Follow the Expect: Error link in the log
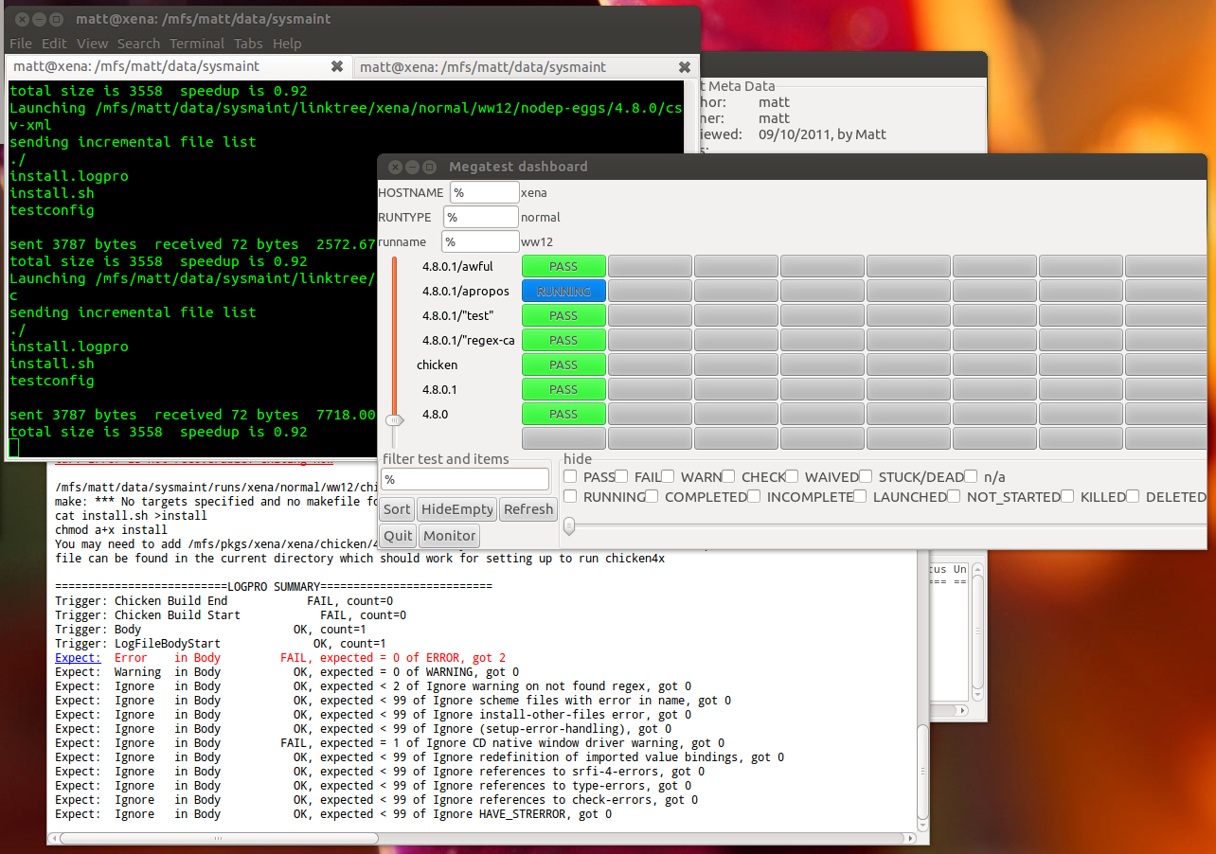The height and width of the screenshot is (854, 1216). tap(77, 657)
